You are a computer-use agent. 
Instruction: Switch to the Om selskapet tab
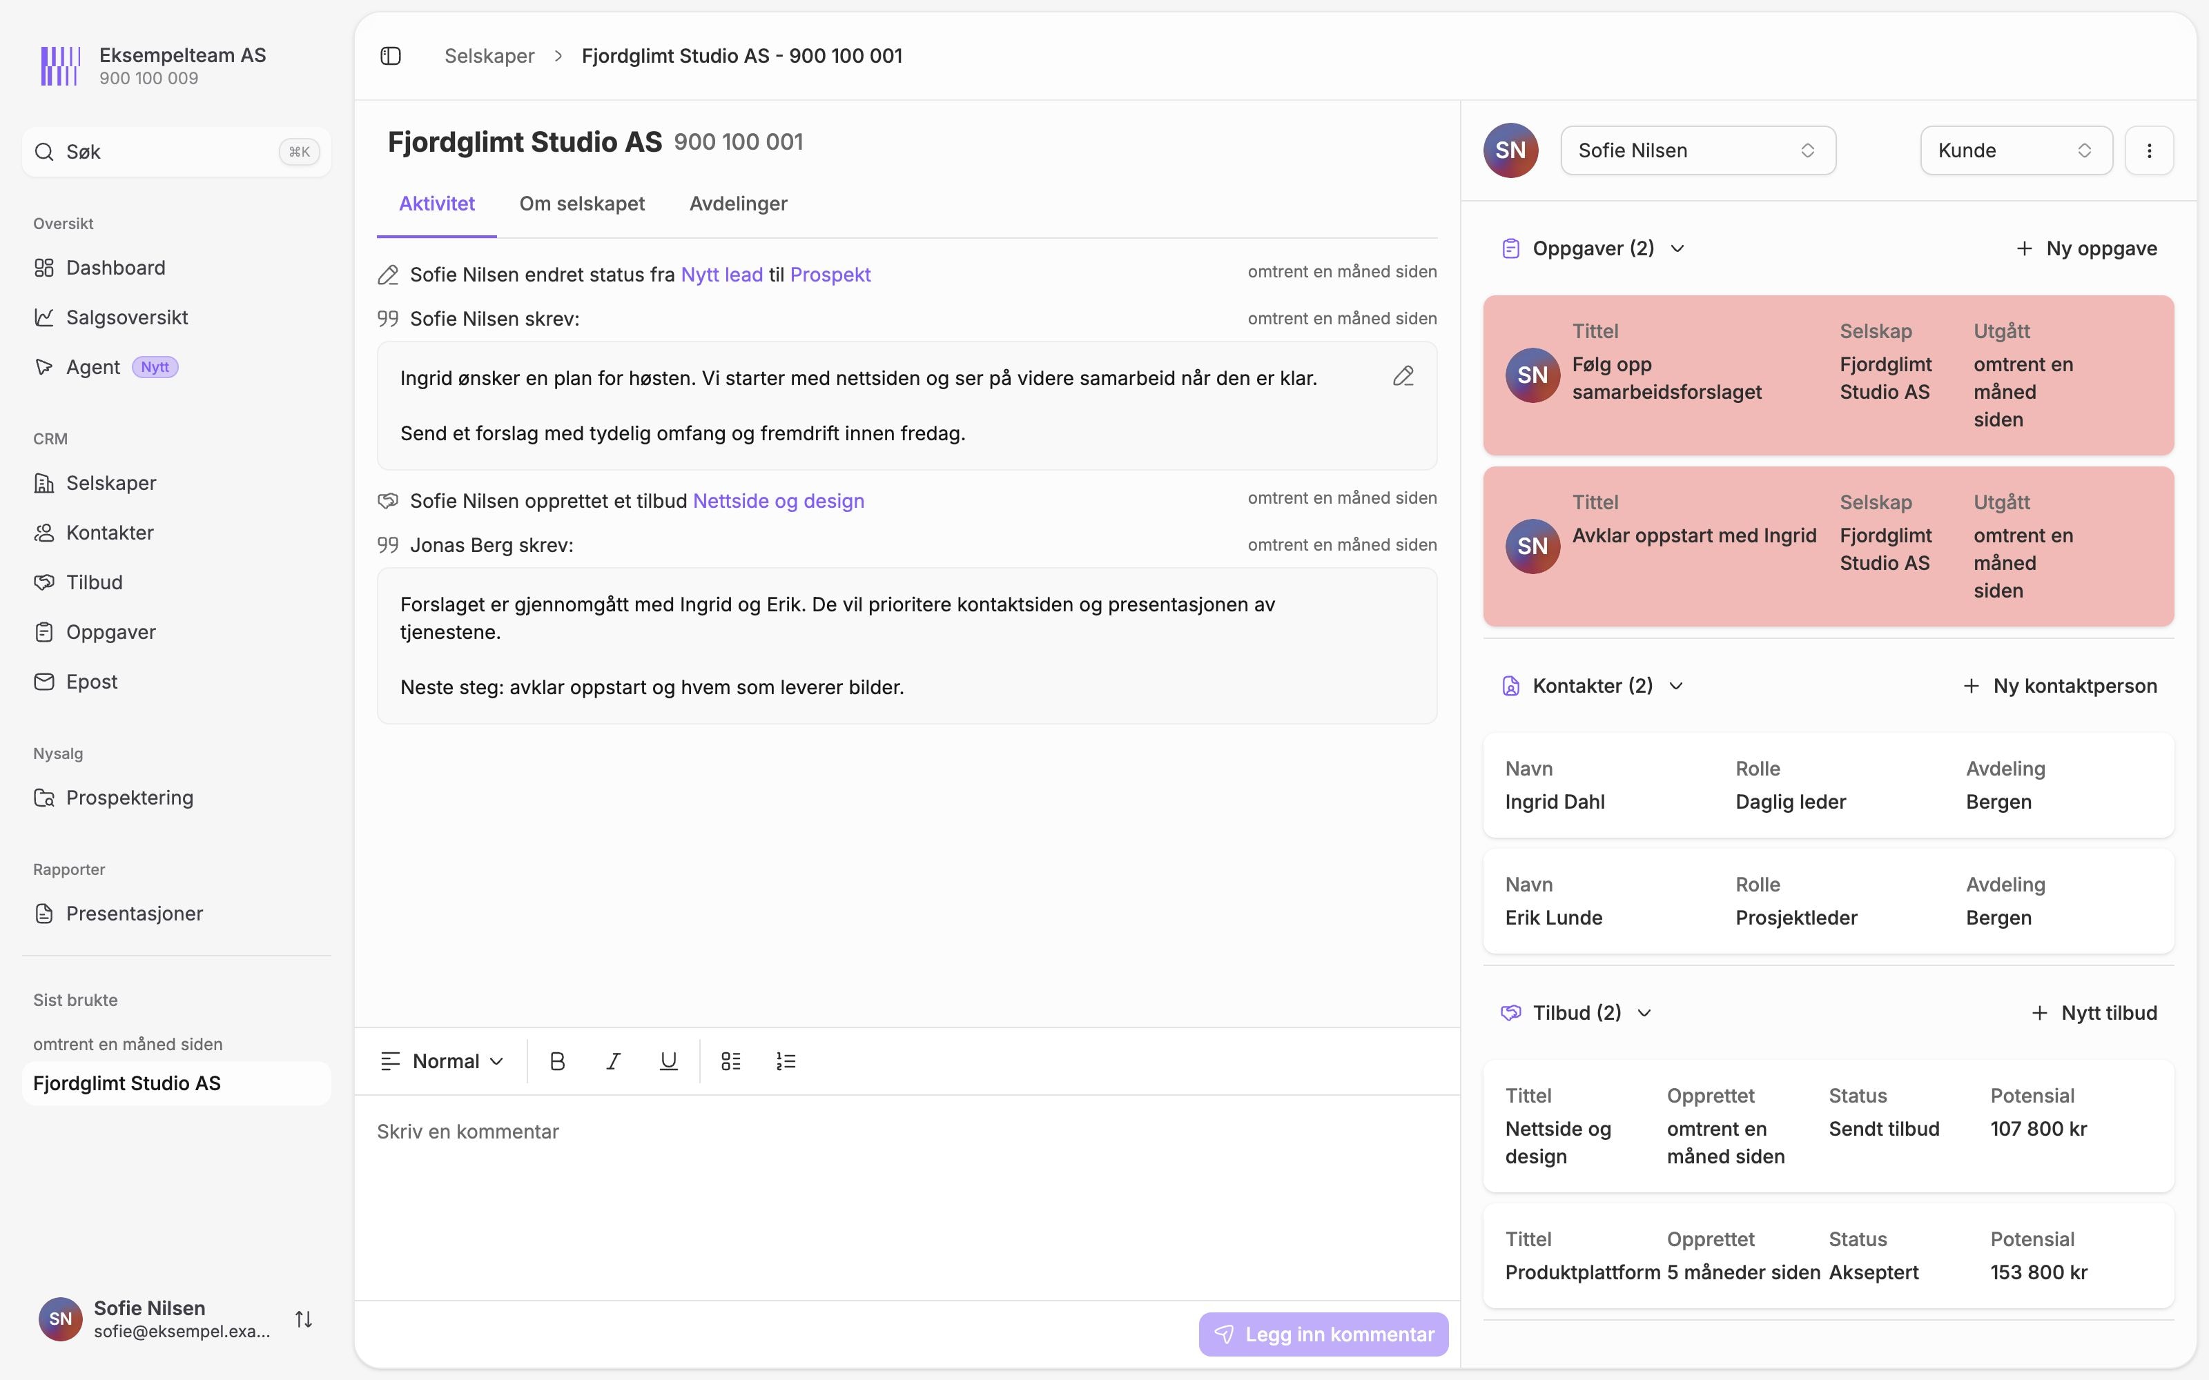[583, 204]
